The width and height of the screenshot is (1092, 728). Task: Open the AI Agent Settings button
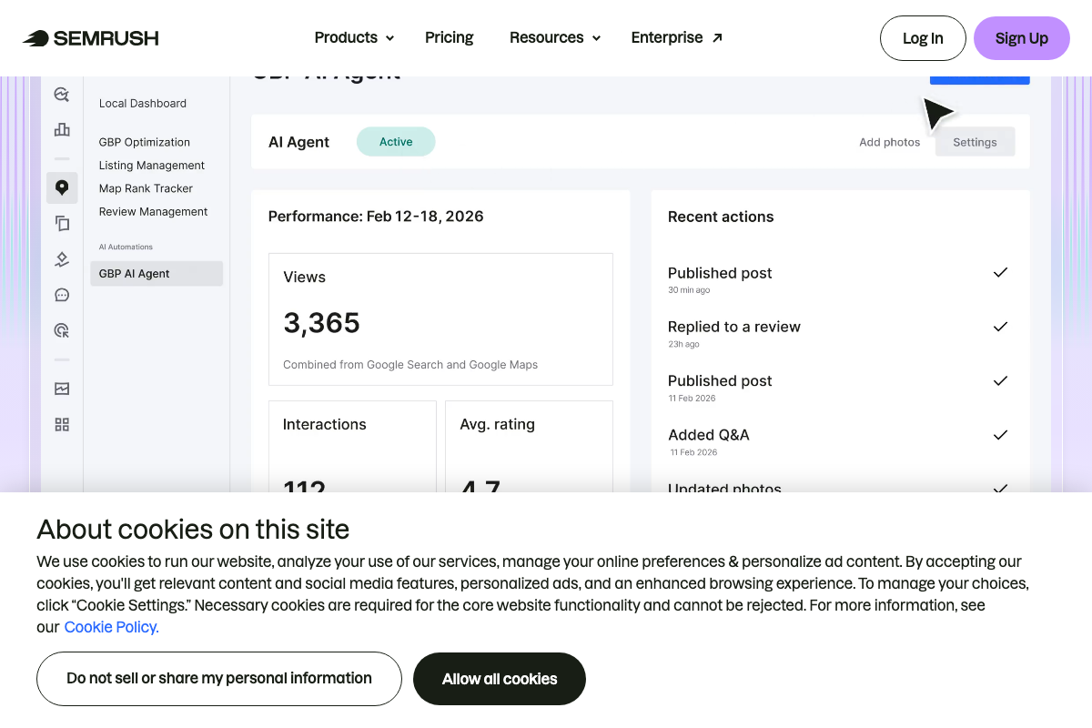pyautogui.click(x=975, y=142)
